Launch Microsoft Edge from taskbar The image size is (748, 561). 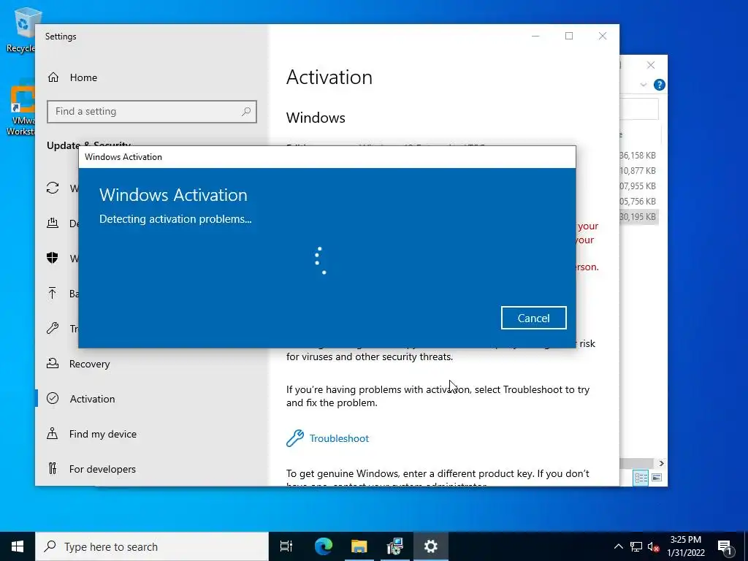pyautogui.click(x=324, y=546)
